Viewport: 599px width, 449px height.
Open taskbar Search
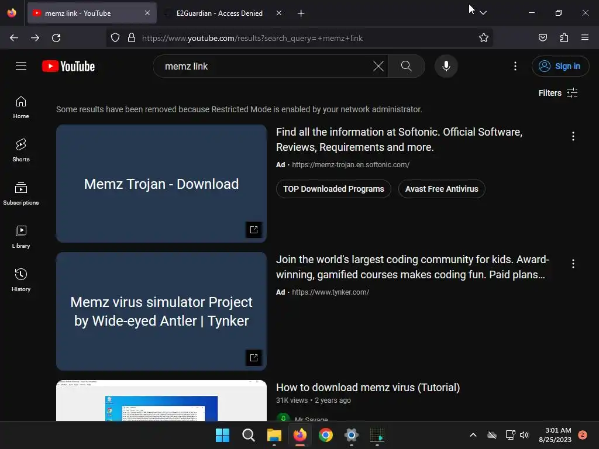tap(248, 435)
